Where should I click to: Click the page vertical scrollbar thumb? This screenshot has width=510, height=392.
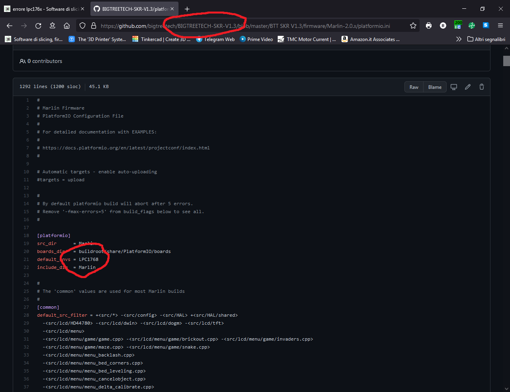pos(506,61)
